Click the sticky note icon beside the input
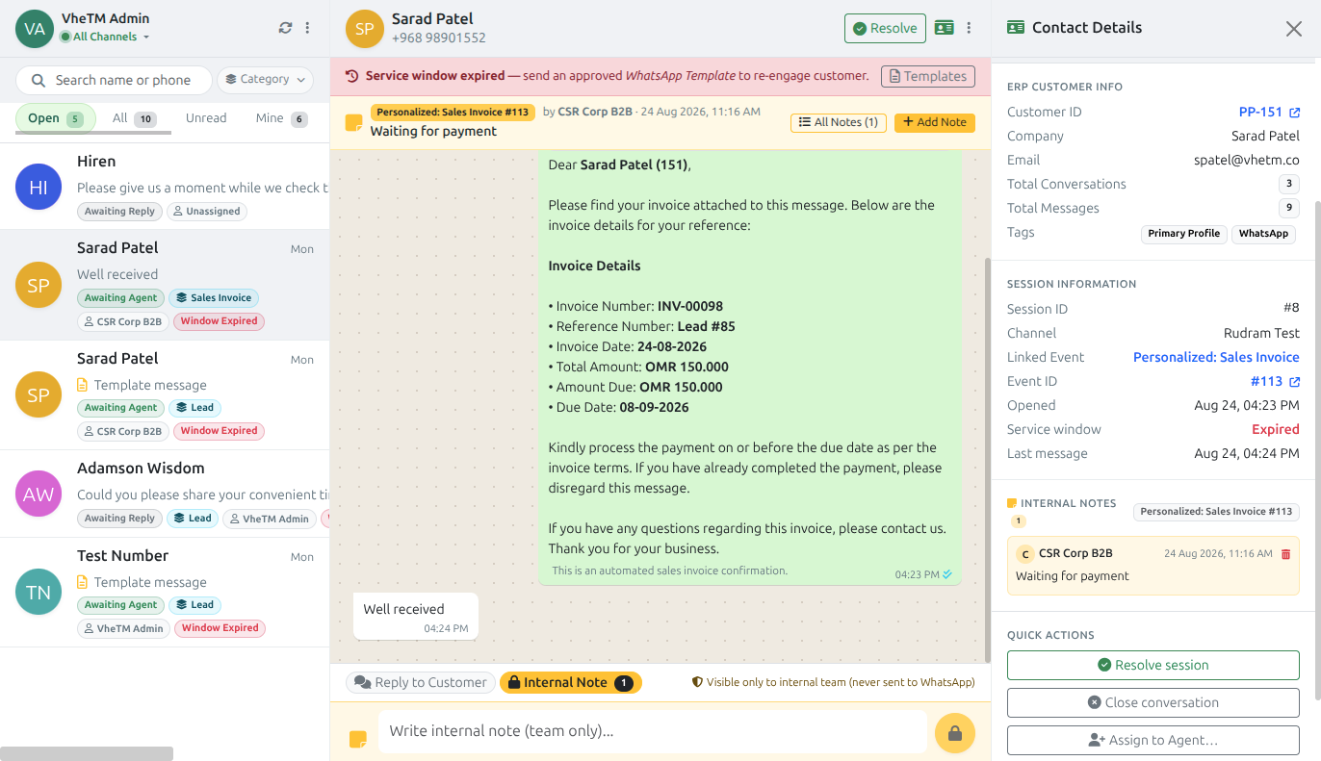The image size is (1321, 761). (357, 739)
